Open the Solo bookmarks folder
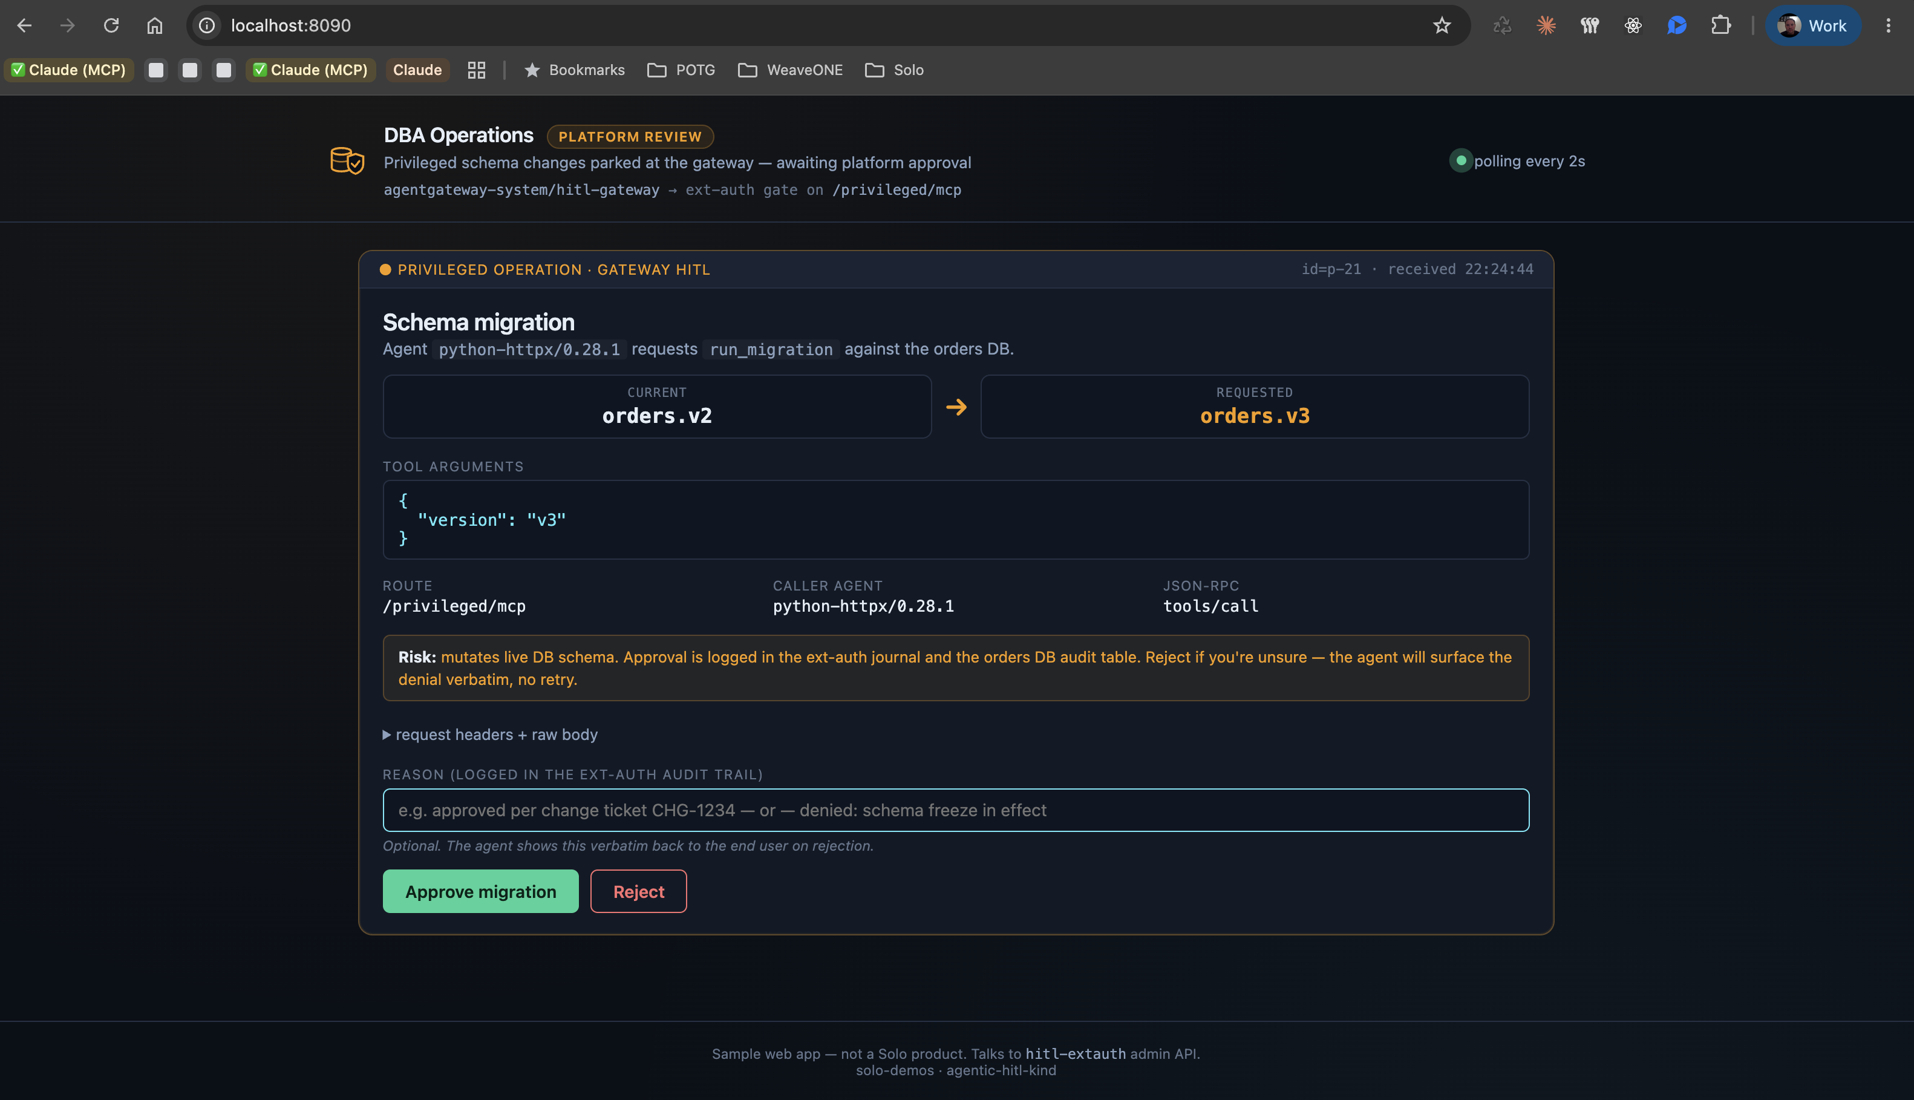 coord(894,70)
